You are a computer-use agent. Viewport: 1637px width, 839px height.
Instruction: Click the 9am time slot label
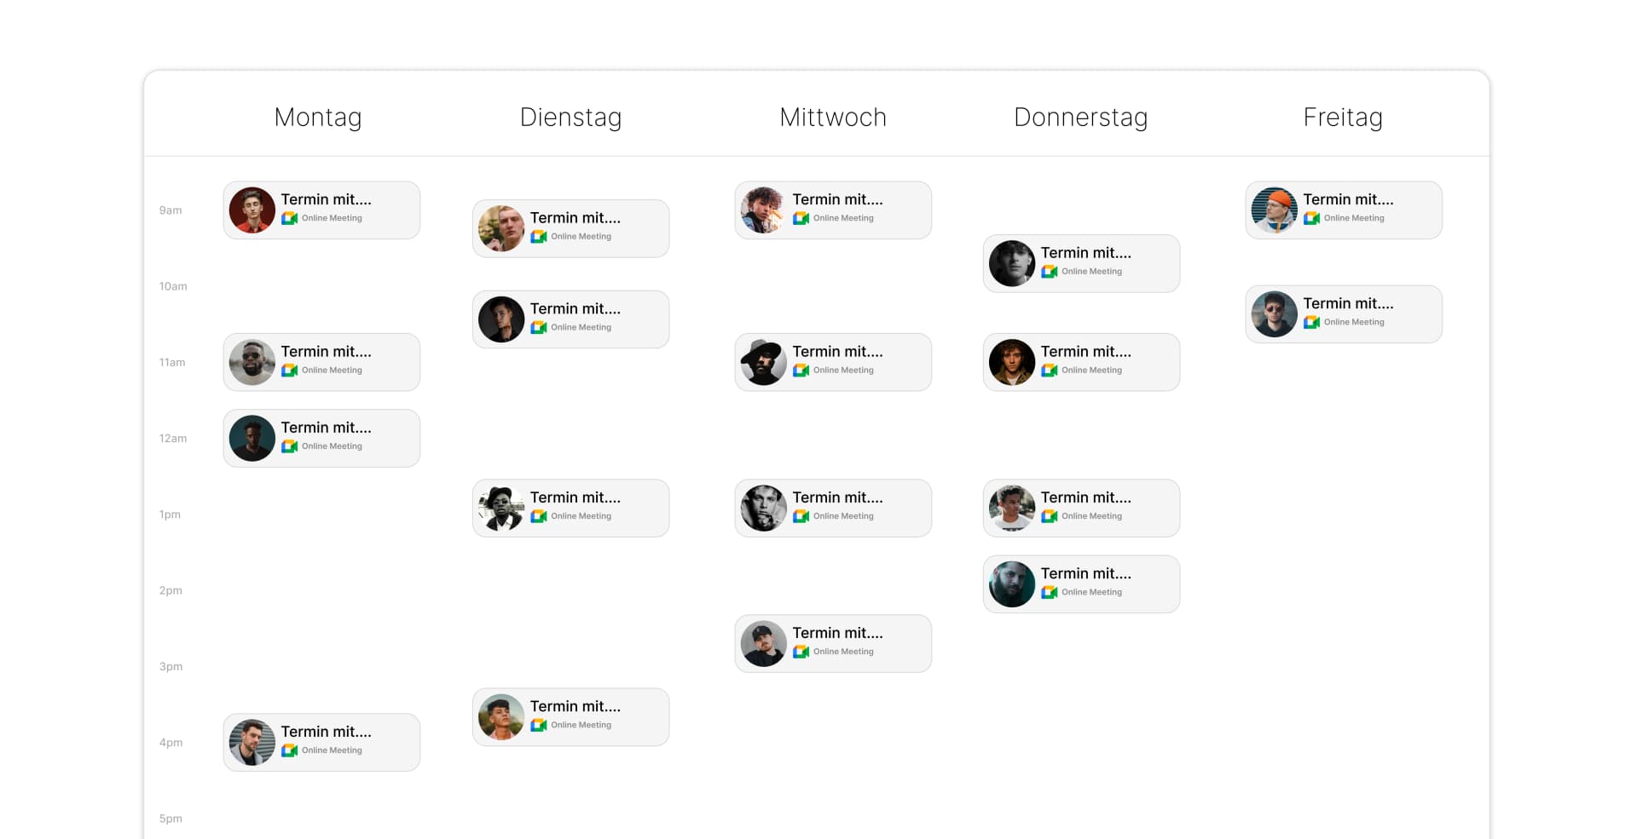click(171, 210)
